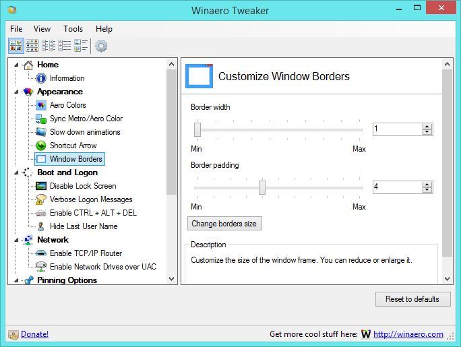Collapse the Boot and Logon node

coord(16,172)
